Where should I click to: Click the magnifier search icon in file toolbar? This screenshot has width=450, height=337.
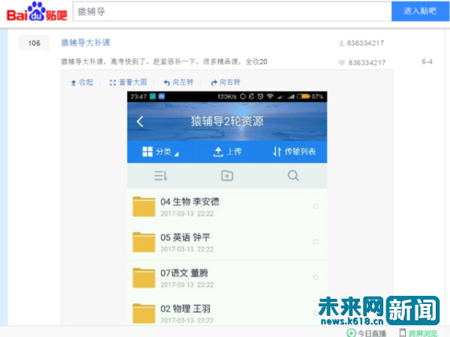tap(293, 175)
